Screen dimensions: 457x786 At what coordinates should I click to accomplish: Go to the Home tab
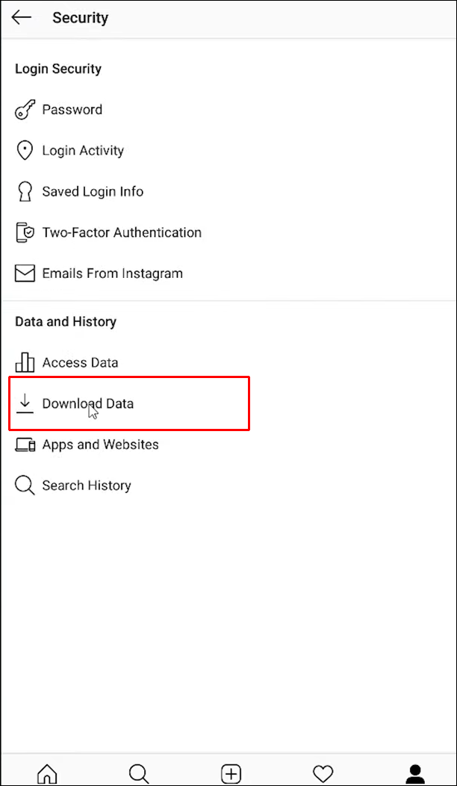[47, 773]
